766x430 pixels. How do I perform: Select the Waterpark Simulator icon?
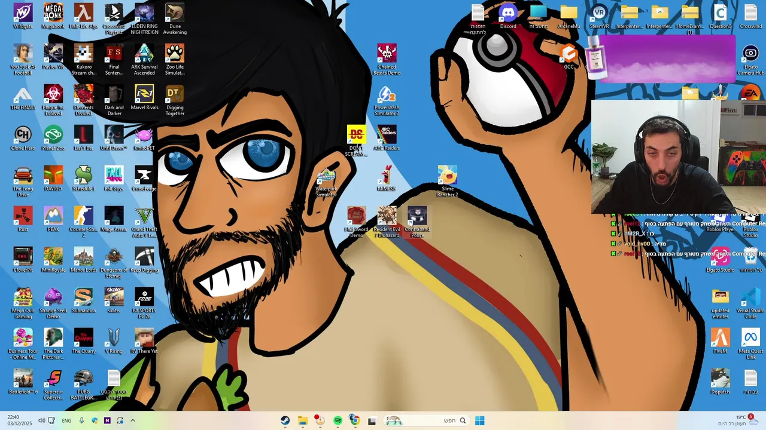[326, 182]
